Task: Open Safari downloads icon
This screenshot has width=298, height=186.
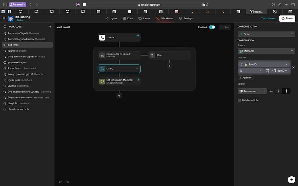Action: click(273, 4)
